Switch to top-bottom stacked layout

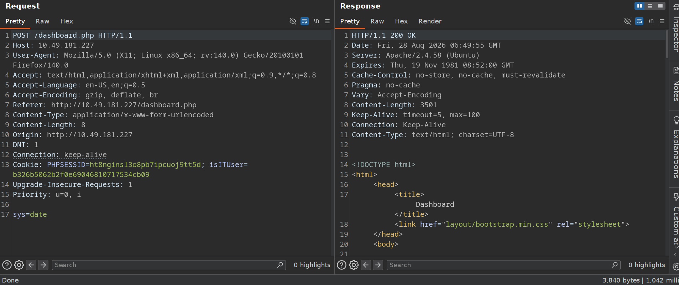pos(650,6)
